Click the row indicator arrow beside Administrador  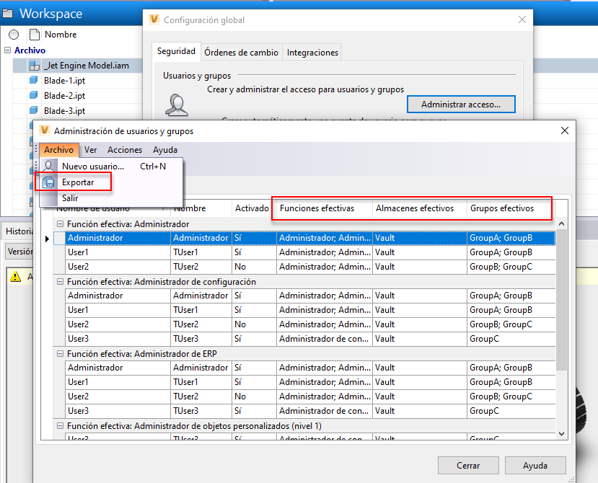point(47,239)
